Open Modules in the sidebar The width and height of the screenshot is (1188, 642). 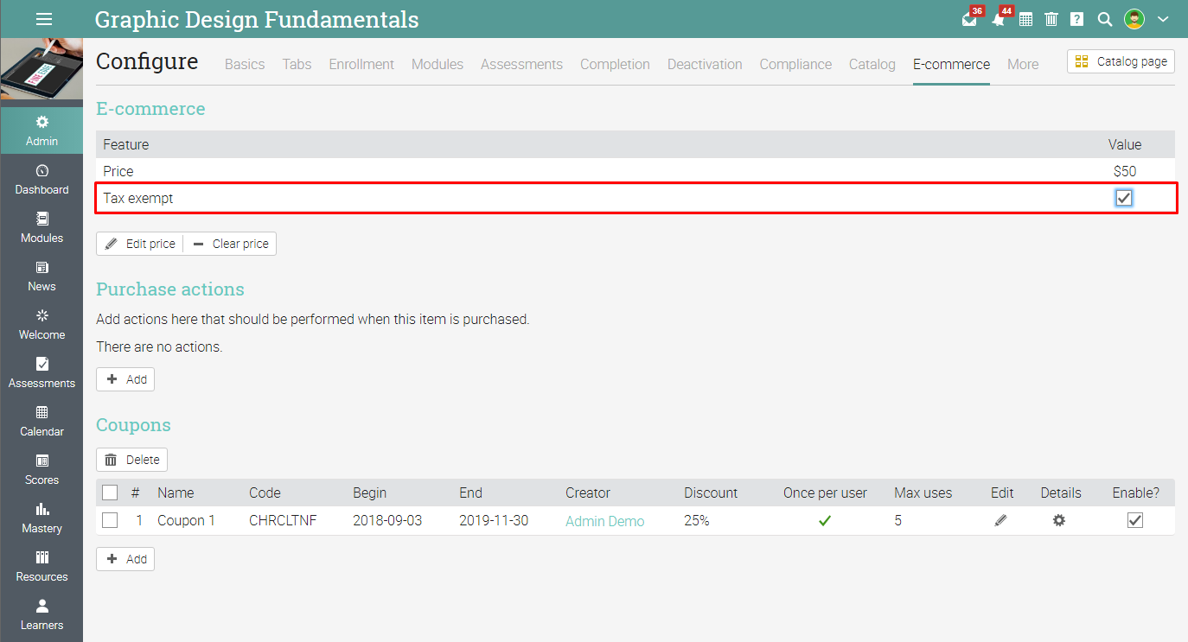42,227
